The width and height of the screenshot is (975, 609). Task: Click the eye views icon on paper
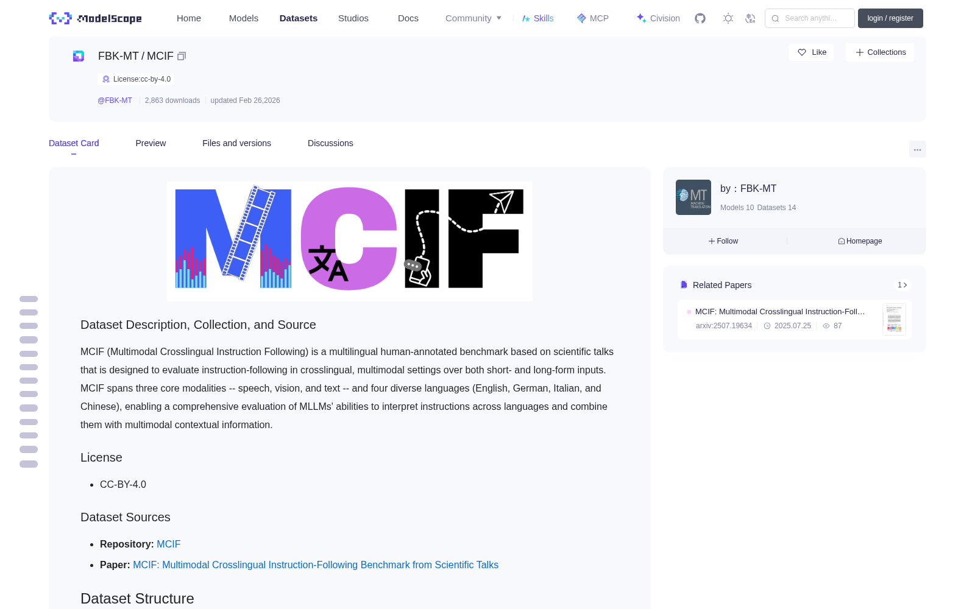coord(826,326)
